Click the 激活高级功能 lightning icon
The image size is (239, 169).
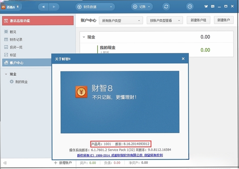[6, 21]
